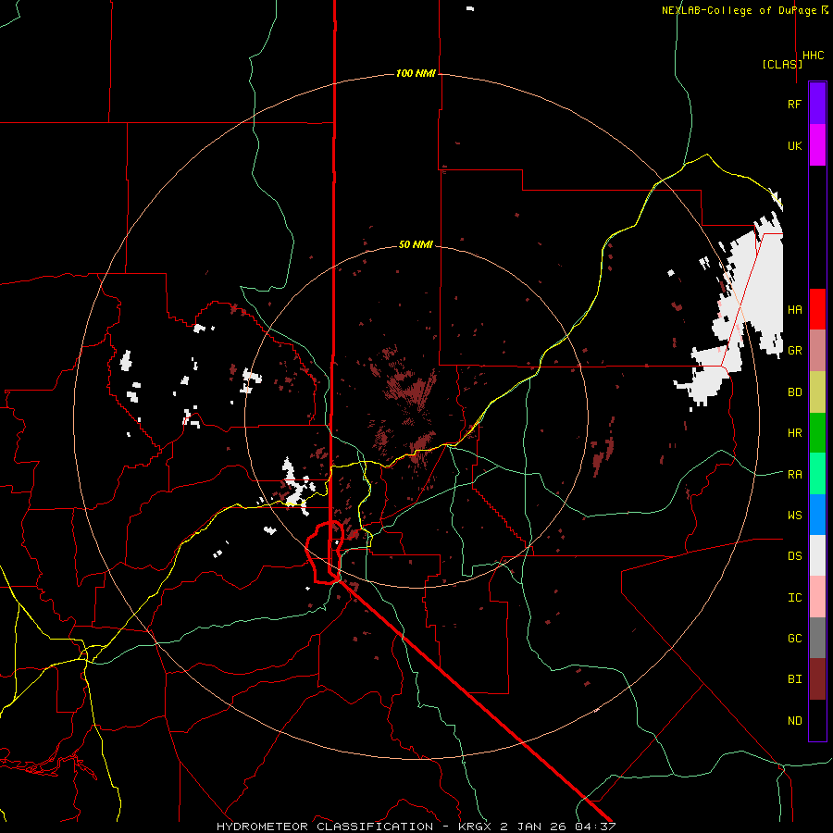Click the 'BI' legend label
Viewport: 833px width, 833px height.
794,679
